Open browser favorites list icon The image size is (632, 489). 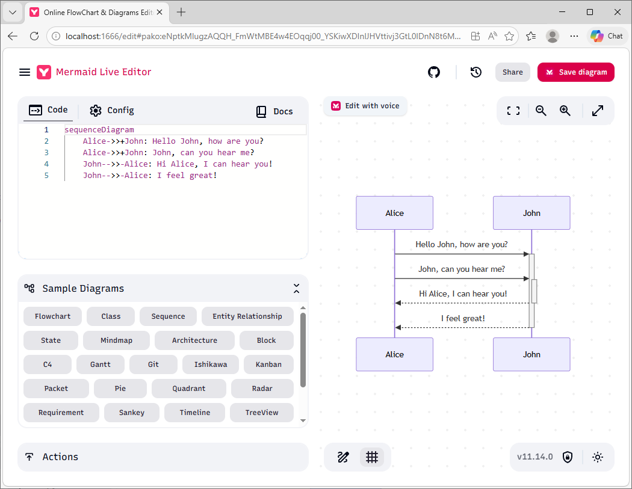(531, 36)
